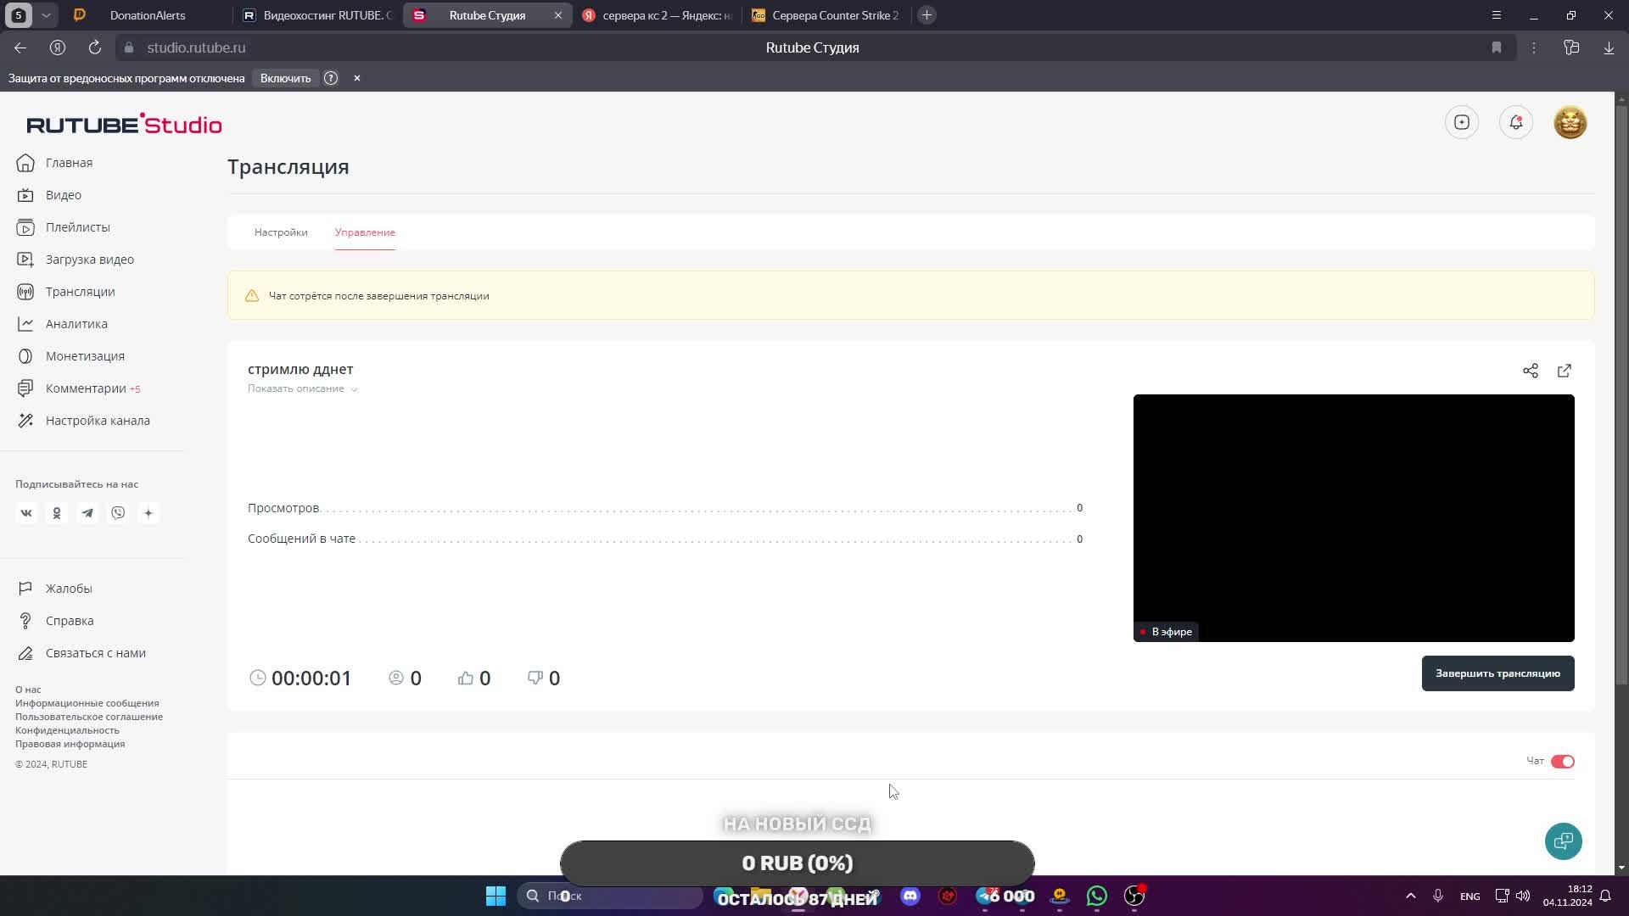The height and width of the screenshot is (916, 1629).
Task: Click Windows taskbar search field
Action: coord(611,896)
